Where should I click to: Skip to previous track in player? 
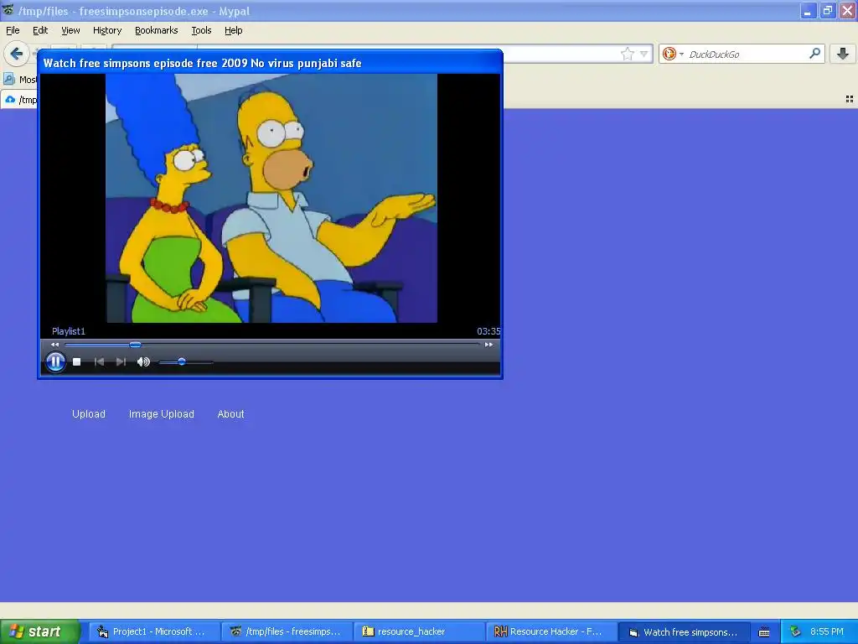[99, 362]
